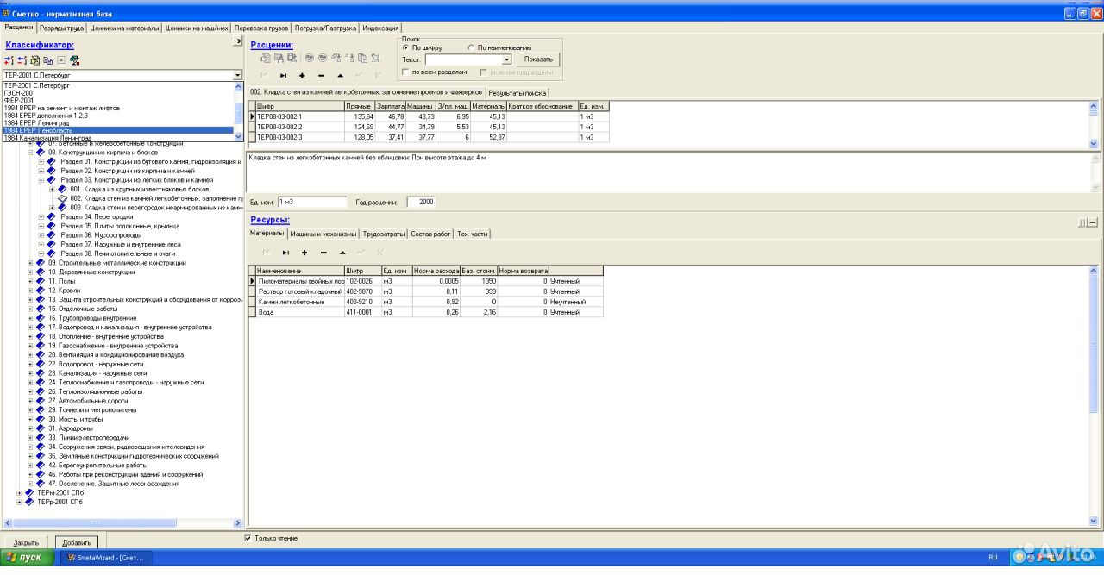1104x575 pixels.
Task: Enable 'по всем разделам' checkbox
Action: [x=406, y=72]
